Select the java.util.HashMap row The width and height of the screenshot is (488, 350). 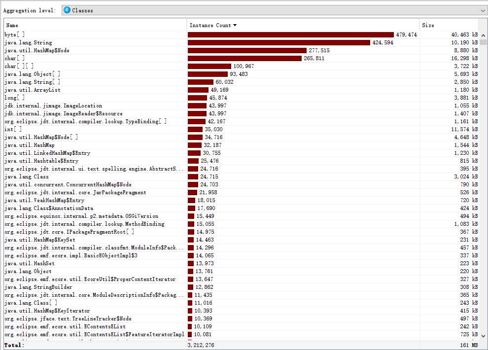tap(241, 145)
